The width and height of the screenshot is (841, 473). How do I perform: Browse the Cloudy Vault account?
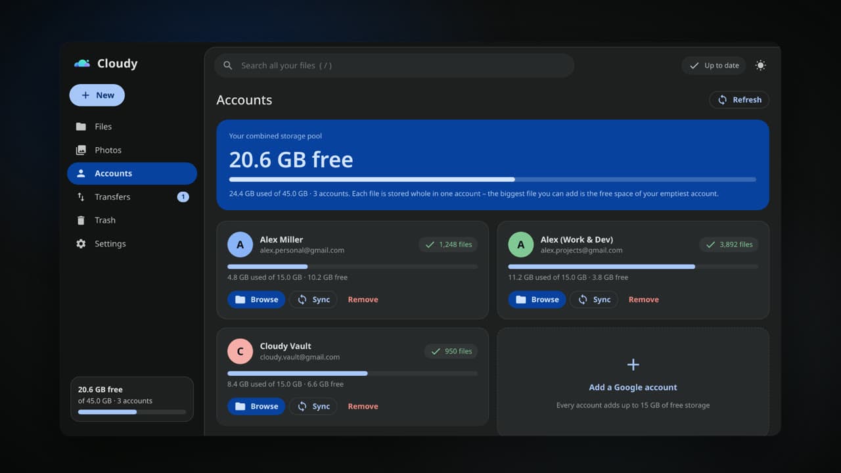(256, 407)
